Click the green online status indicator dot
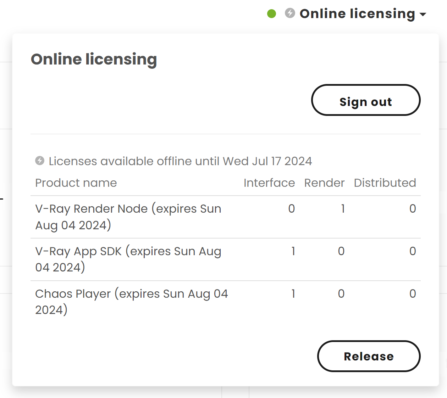 [x=272, y=14]
